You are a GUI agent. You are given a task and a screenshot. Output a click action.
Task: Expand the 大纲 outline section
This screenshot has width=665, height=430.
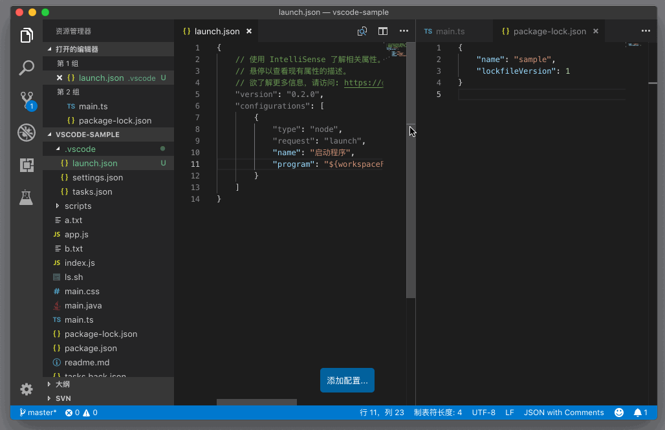click(x=63, y=384)
